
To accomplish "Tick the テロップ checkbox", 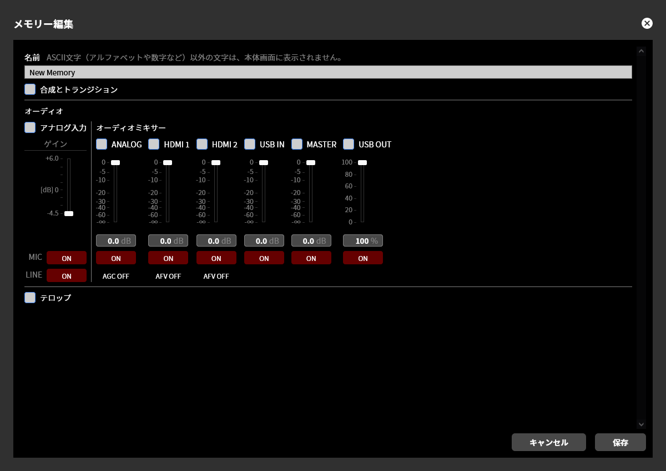I will pyautogui.click(x=30, y=298).
